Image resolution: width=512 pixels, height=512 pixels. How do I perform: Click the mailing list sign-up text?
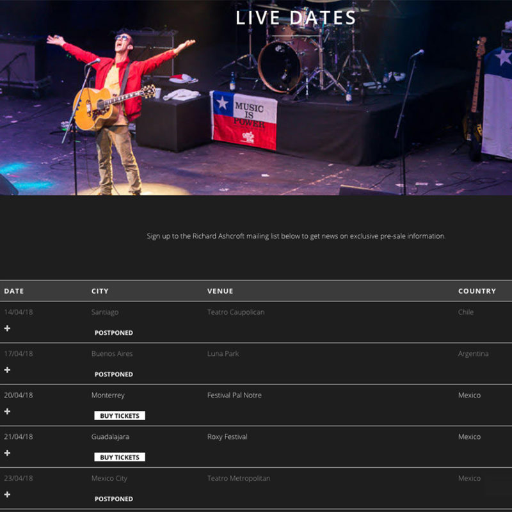[x=296, y=236]
